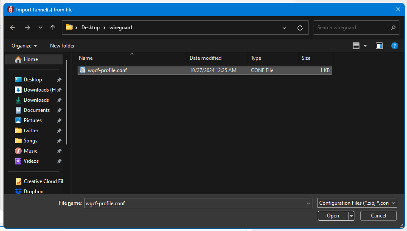Click pin icon next to Music
The width and height of the screenshot is (407, 231).
click(59, 151)
